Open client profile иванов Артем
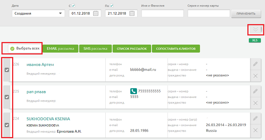 pos(40,65)
